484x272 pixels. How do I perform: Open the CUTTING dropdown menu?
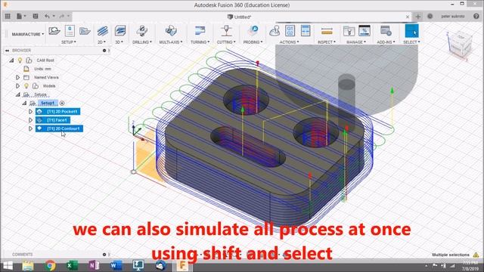pyautogui.click(x=226, y=42)
